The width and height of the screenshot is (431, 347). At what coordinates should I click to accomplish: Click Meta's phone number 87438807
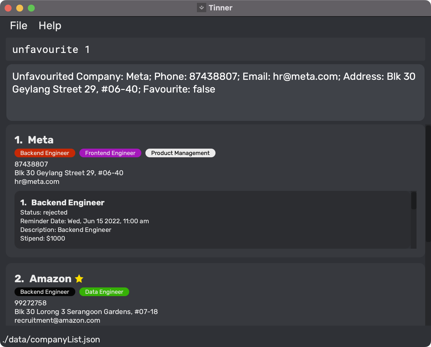click(x=31, y=164)
